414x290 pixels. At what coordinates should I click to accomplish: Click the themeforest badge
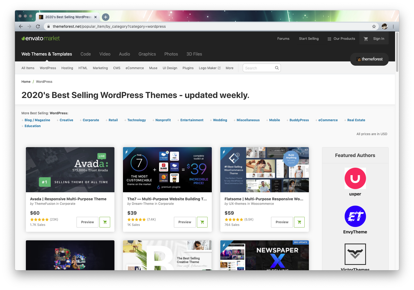[369, 59]
